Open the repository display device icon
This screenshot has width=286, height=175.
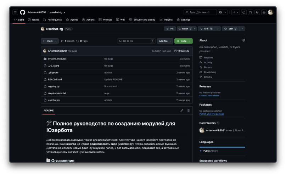[x=257, y=12]
